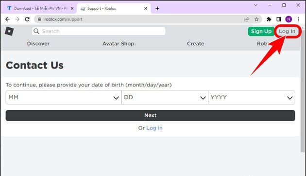The height and width of the screenshot is (176, 306).
Task: Click the purple profile avatar N
Action: click(289, 19)
